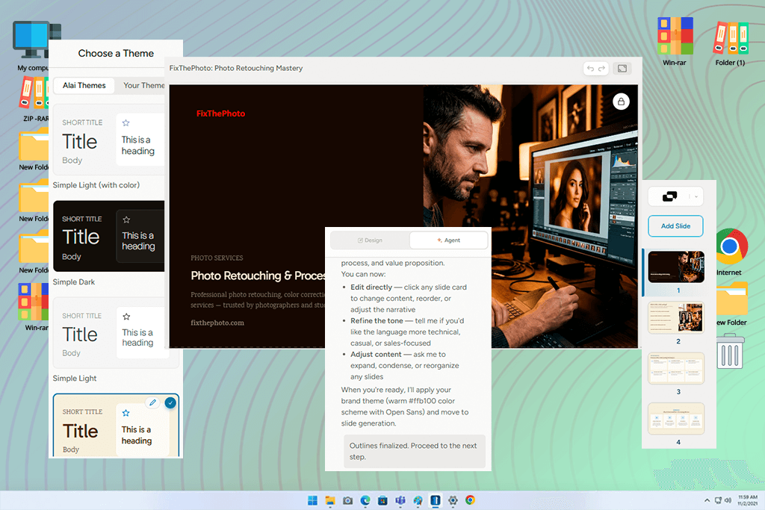Switch to the Agent tab

448,240
